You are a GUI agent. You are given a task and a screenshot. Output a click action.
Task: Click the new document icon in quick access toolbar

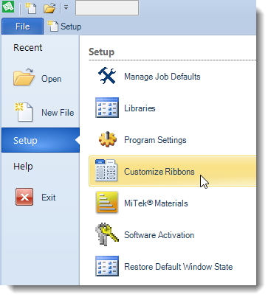coord(31,8)
